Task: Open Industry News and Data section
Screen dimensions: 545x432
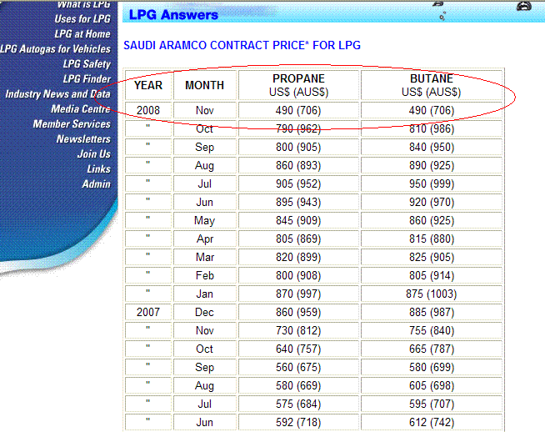Action: (57, 94)
